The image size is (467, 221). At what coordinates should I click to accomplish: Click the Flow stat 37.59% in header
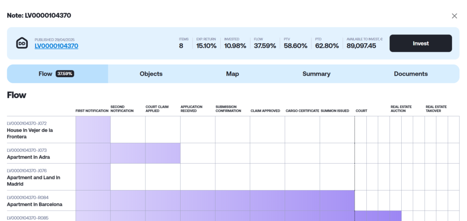click(265, 46)
